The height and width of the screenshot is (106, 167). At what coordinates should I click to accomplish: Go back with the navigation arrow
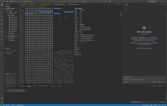(56, 2)
